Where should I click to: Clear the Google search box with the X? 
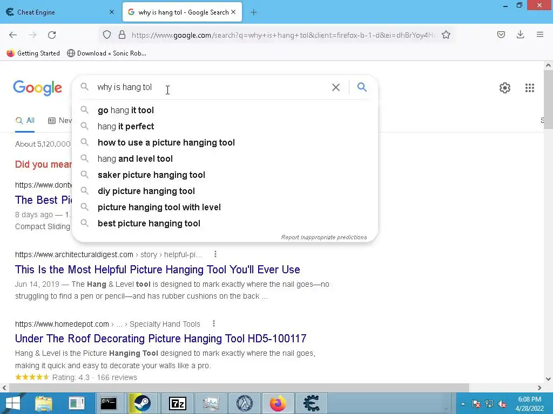(x=336, y=87)
